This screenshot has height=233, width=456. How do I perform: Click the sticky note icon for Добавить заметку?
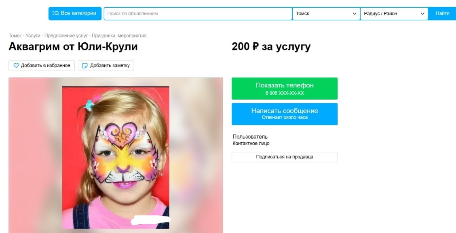[85, 66]
